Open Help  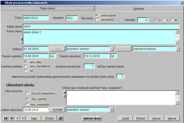pyautogui.click(x=34, y=119)
